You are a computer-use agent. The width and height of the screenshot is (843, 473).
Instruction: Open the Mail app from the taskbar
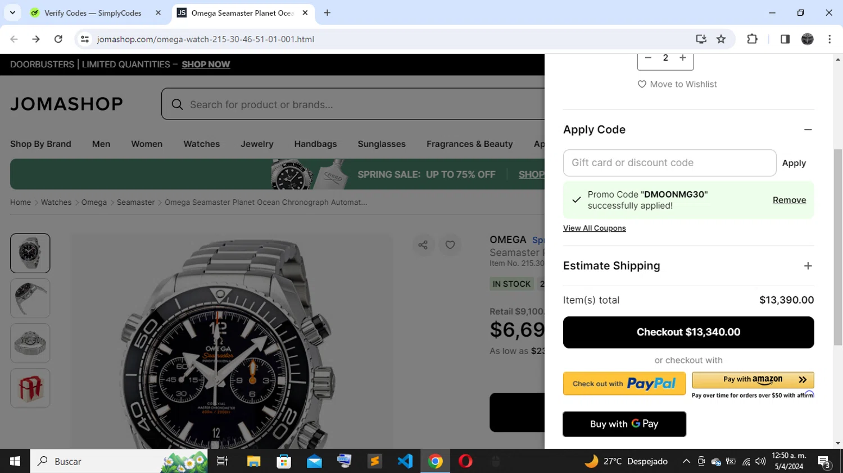tap(314, 461)
